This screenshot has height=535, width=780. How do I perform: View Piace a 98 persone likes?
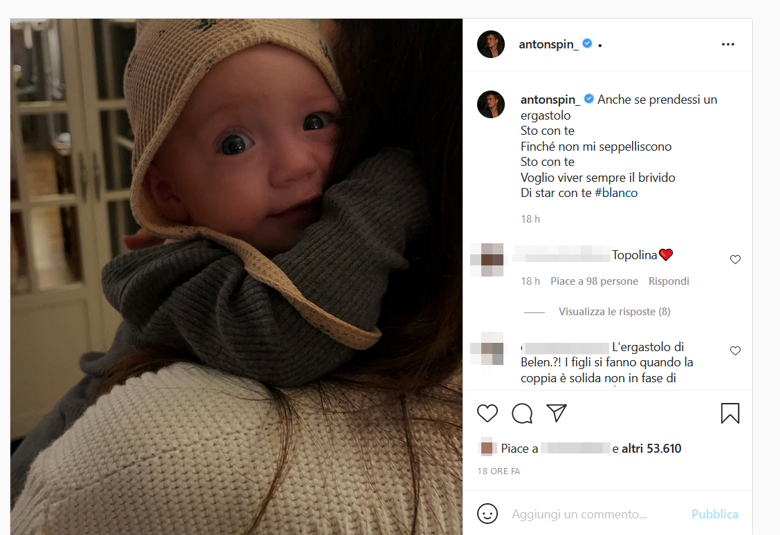[594, 281]
